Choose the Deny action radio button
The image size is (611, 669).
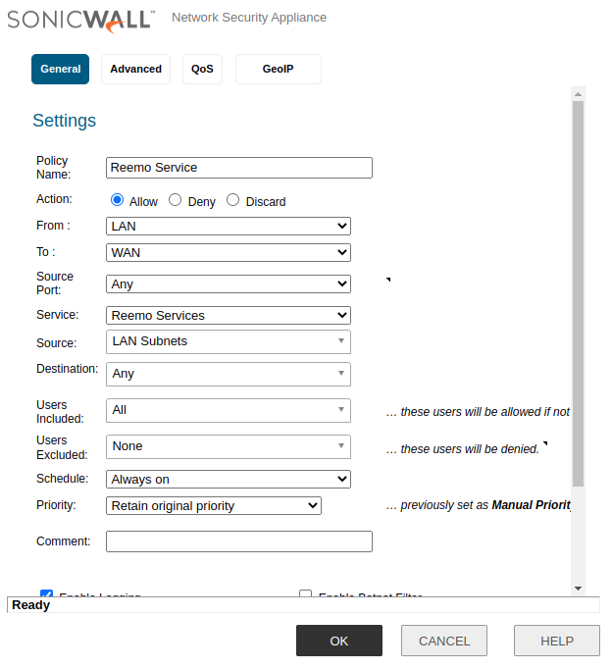click(x=176, y=200)
